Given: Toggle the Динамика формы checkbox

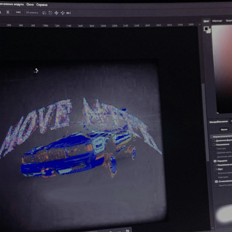Looking at the screenshot, I should pos(214,140).
